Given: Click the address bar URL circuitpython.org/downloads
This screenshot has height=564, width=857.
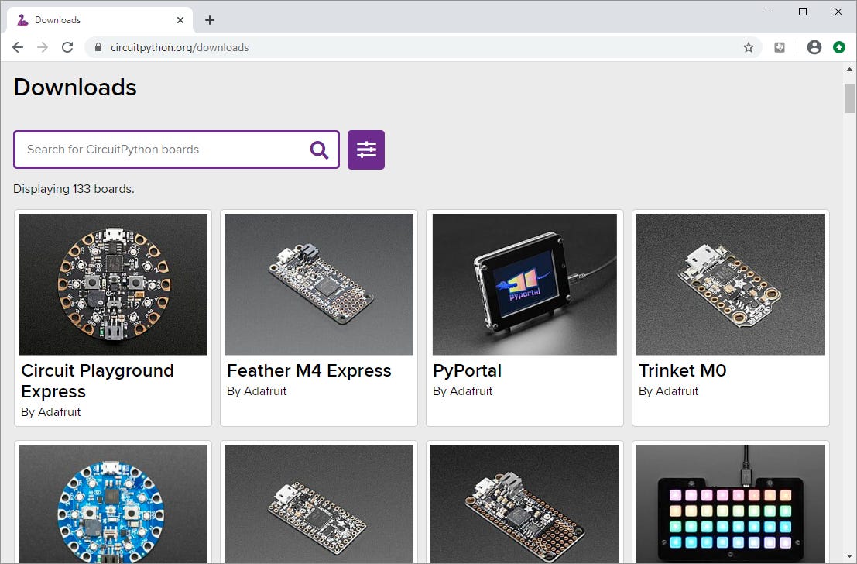Looking at the screenshot, I should pos(180,47).
